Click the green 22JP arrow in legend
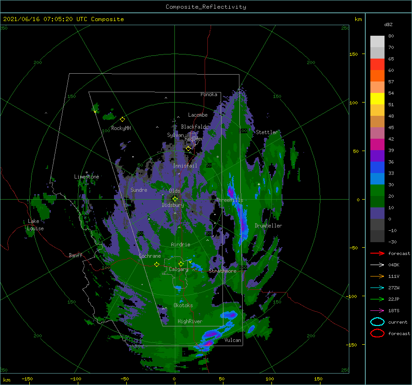The height and width of the screenshot is (385, 412). 377,299
